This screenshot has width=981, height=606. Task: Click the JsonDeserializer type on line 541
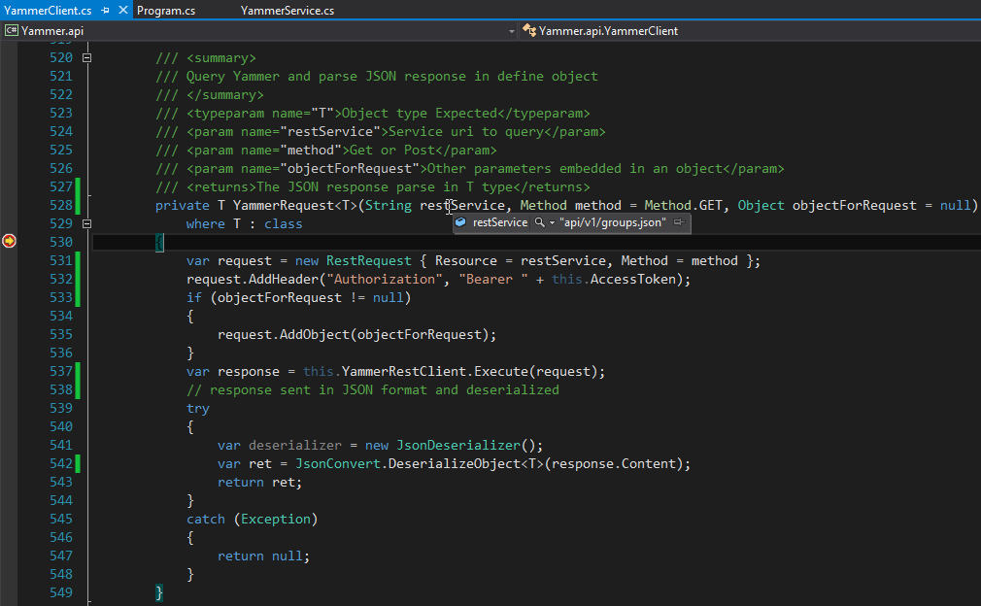[x=457, y=446]
